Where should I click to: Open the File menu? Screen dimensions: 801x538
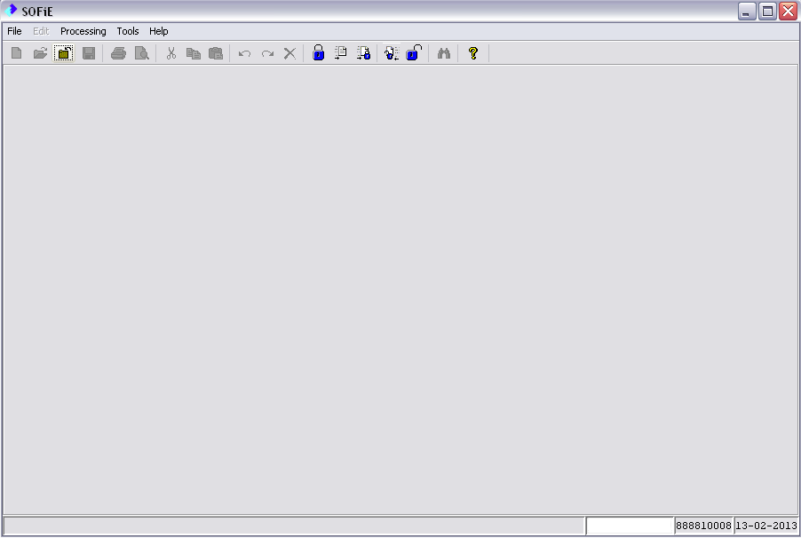tap(14, 31)
